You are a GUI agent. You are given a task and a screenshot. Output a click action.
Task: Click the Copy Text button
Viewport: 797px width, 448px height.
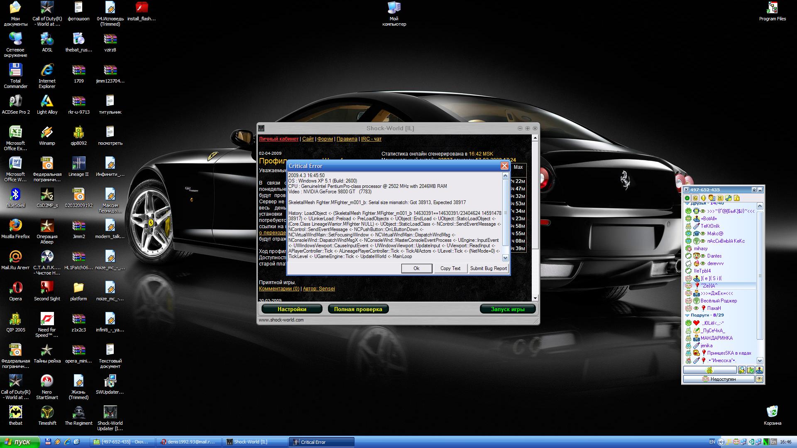click(x=450, y=268)
